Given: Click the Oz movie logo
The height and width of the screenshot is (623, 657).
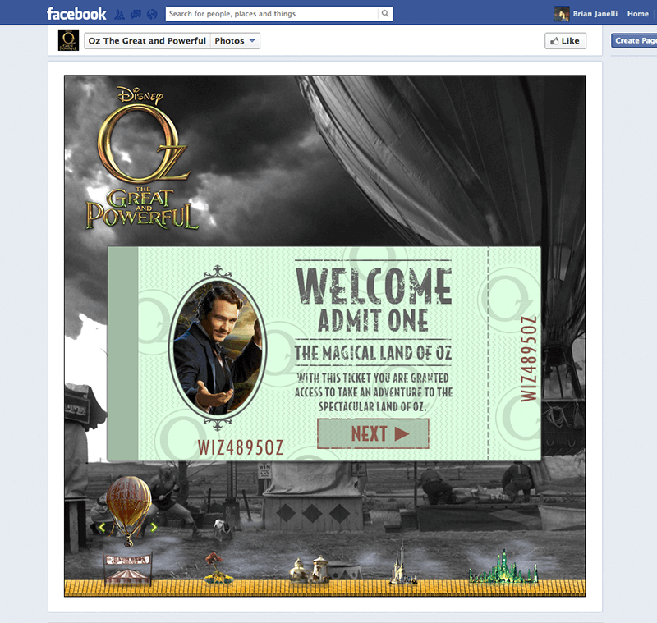Looking at the screenshot, I should tap(142, 158).
